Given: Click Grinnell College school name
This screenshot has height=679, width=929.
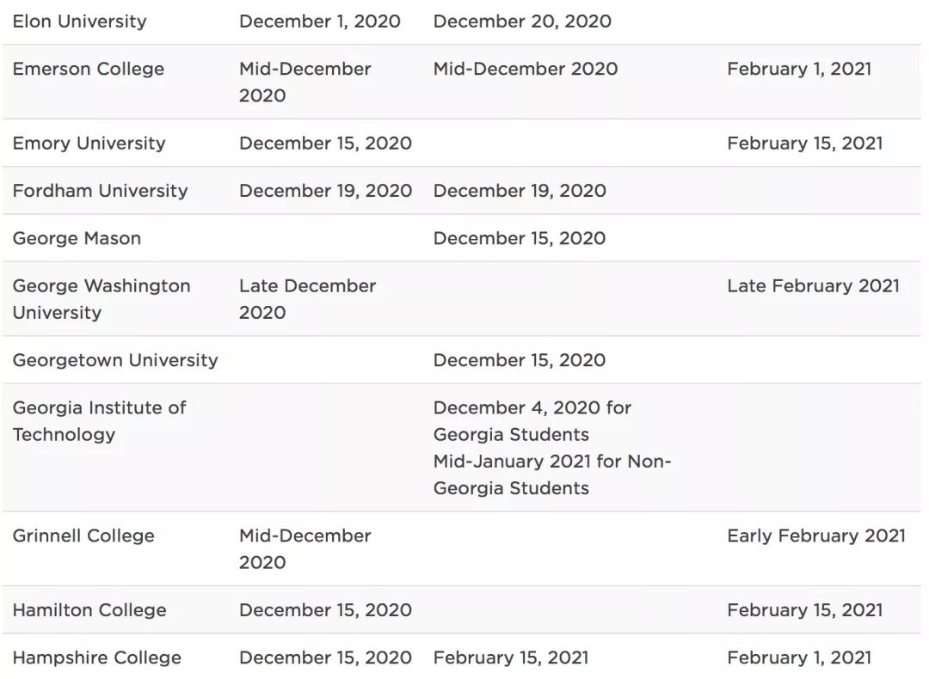Looking at the screenshot, I should (83, 535).
